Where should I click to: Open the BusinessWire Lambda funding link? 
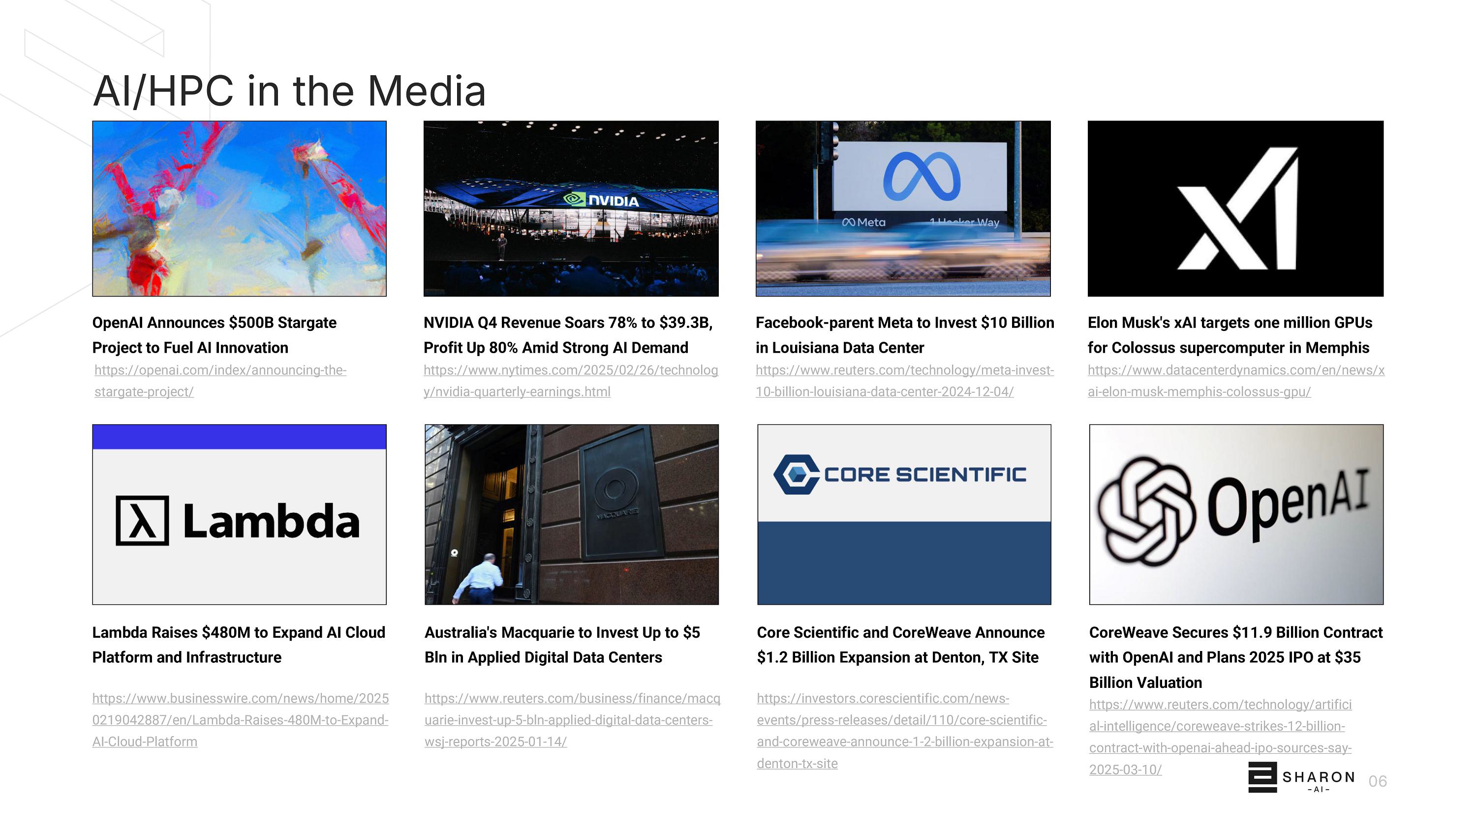click(240, 699)
